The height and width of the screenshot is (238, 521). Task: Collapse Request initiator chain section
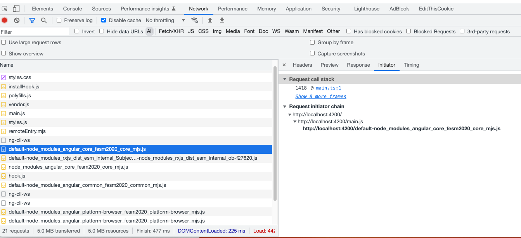pyautogui.click(x=284, y=106)
